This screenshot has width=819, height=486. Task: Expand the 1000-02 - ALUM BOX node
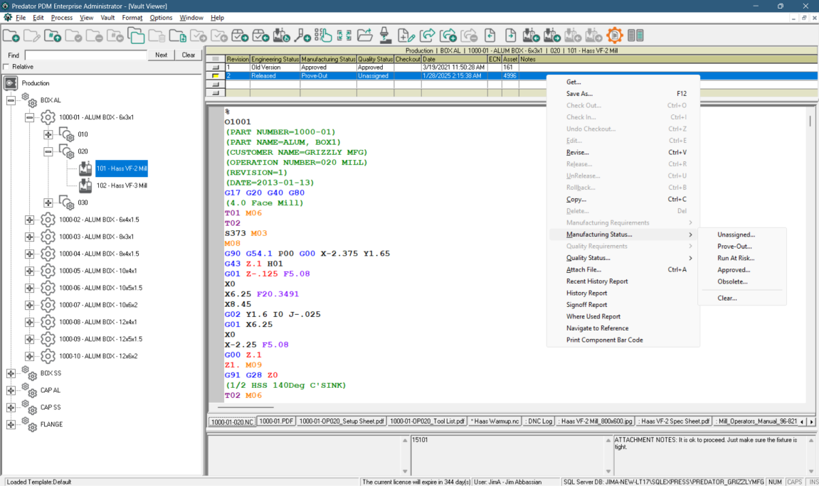(x=29, y=220)
